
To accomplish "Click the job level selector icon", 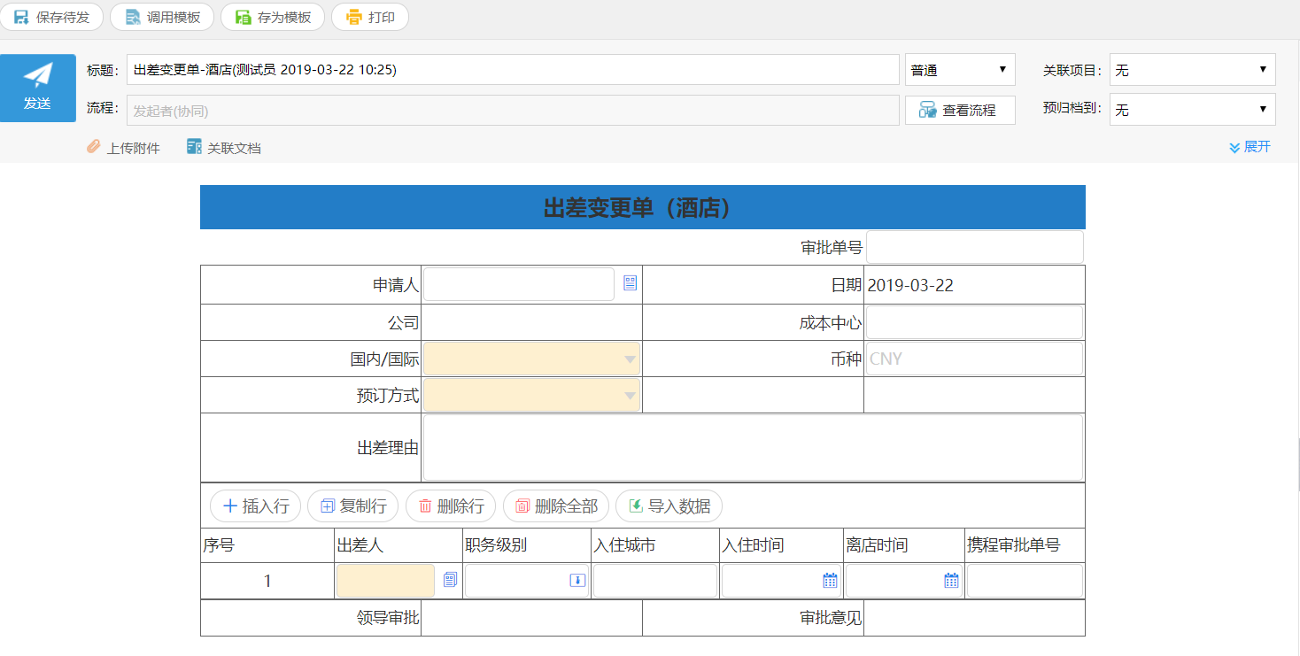I will point(576,581).
